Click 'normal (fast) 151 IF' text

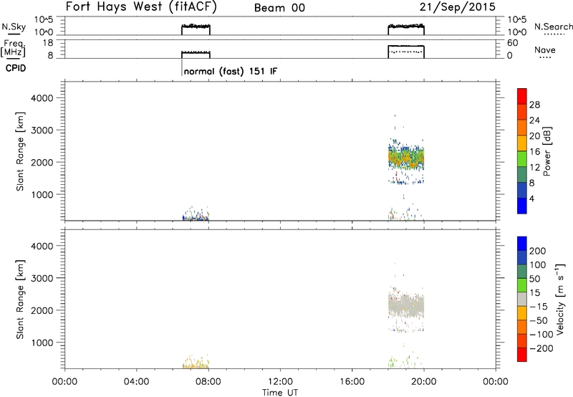pyautogui.click(x=231, y=71)
